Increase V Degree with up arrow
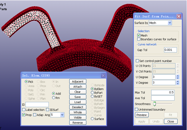The width and height of the screenshot is (187, 130). coord(178,81)
